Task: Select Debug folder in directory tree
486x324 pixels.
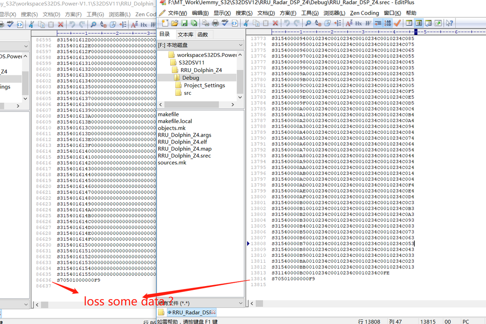Action: pos(191,78)
